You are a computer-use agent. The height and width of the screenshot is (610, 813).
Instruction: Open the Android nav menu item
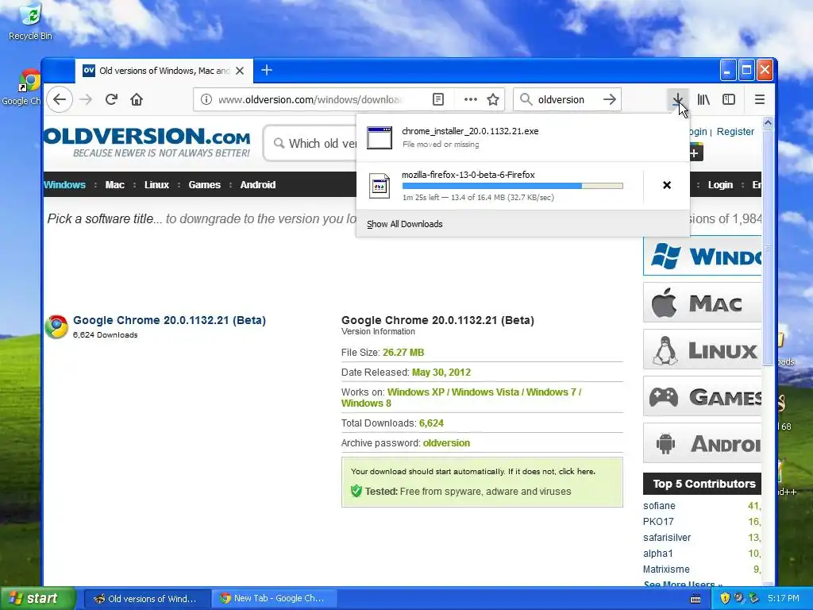click(258, 184)
